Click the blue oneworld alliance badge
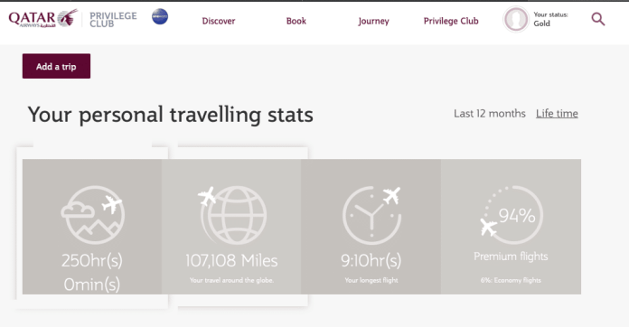 pos(160,17)
